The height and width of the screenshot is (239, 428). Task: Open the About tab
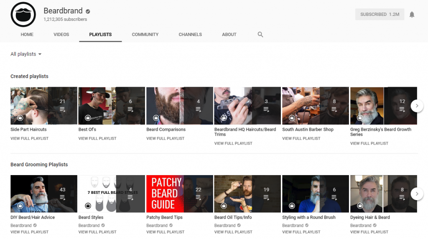(229, 34)
